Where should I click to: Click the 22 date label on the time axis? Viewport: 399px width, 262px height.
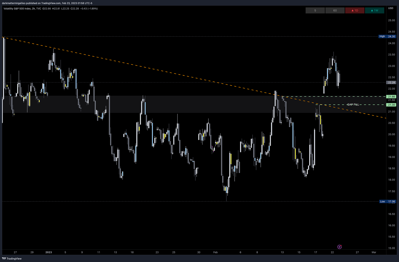pyautogui.click(x=332, y=252)
